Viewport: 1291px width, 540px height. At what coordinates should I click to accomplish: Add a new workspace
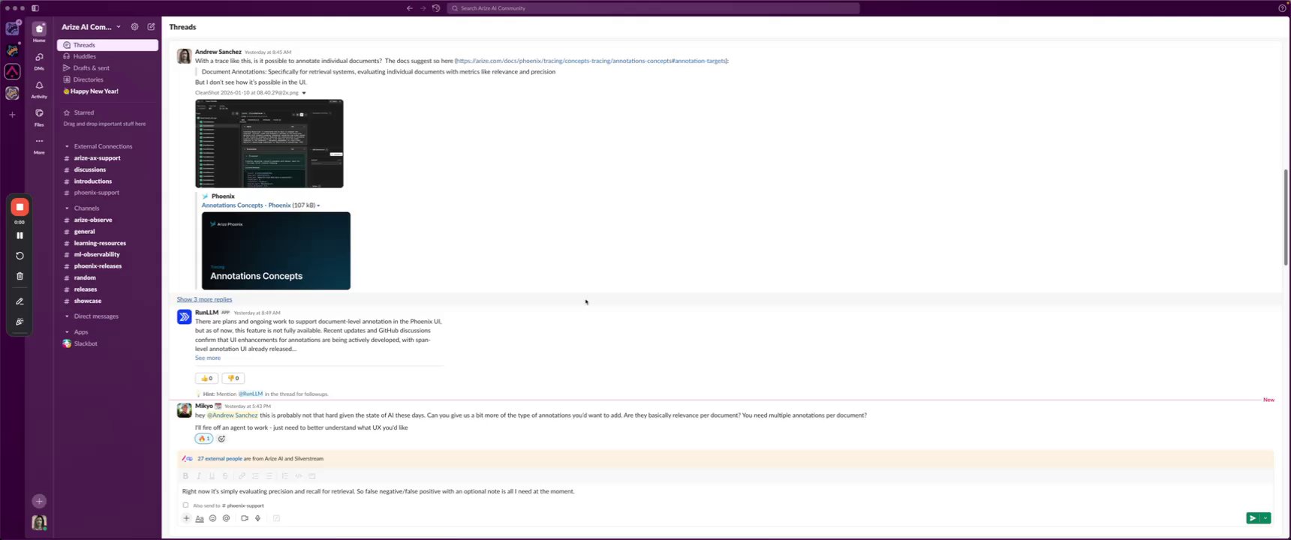pyautogui.click(x=12, y=115)
